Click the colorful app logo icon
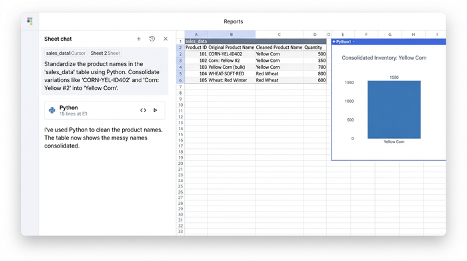 [x=30, y=21]
